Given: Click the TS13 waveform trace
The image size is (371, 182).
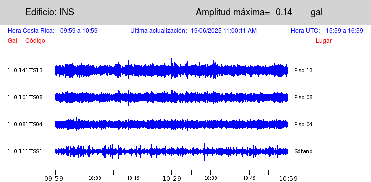Looking at the screenshot, I should (171, 70).
